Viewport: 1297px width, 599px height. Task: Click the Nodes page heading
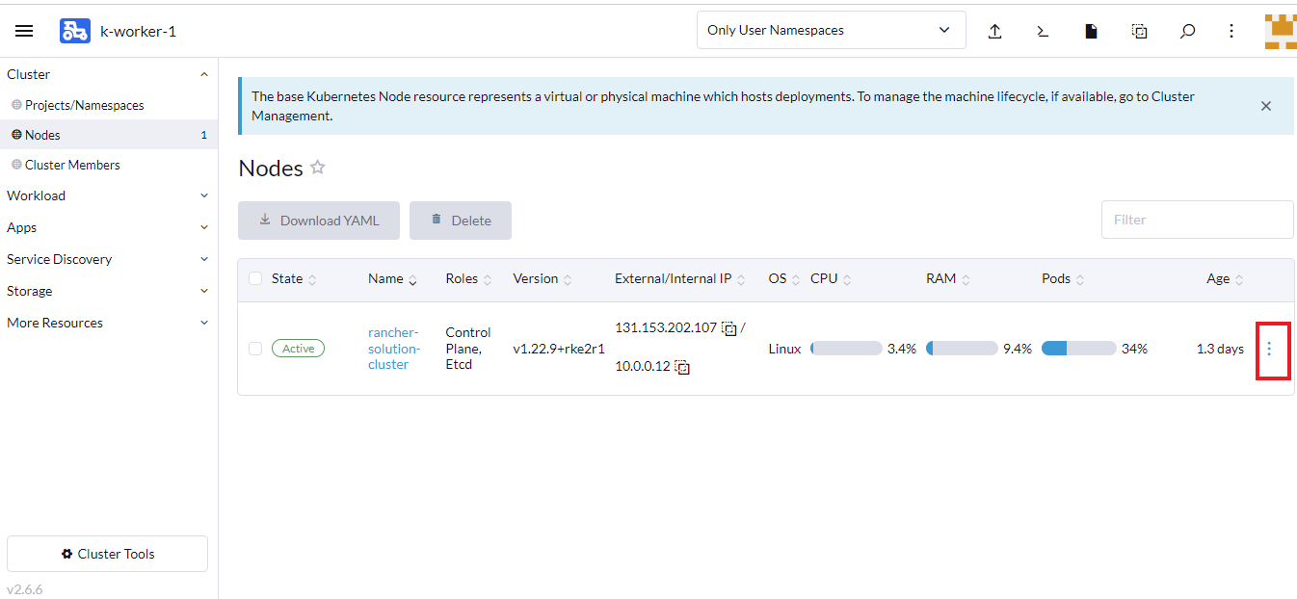(x=271, y=168)
